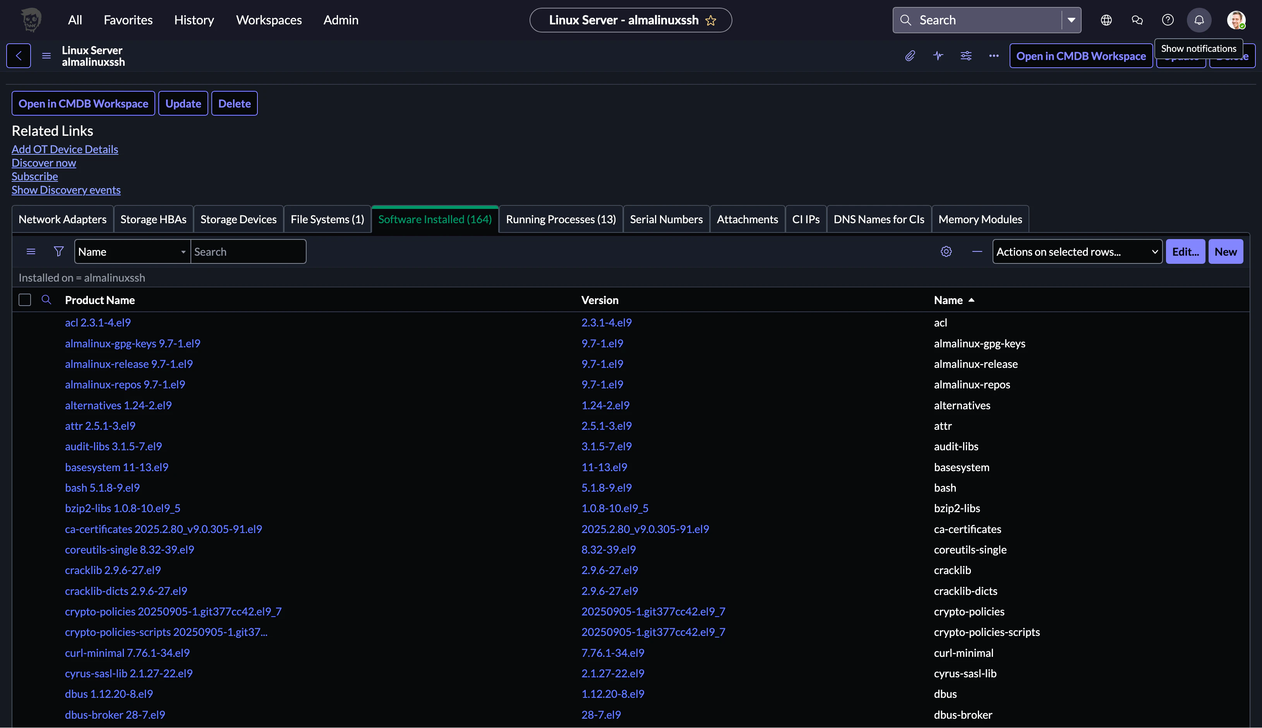Image resolution: width=1262 pixels, height=728 pixels.
Task: Open more options ellipsis icon
Action: (x=994, y=55)
